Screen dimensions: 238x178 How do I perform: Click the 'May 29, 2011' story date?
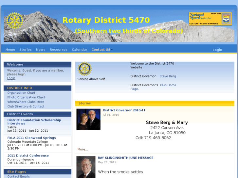tap(107, 162)
